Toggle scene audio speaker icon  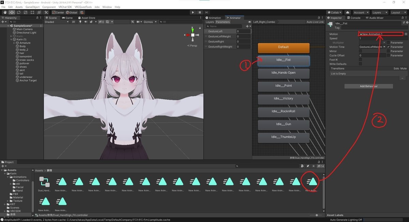pyautogui.click(x=86, y=22)
